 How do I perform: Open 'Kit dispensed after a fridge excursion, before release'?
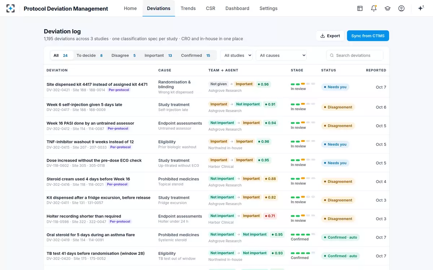(x=99, y=198)
